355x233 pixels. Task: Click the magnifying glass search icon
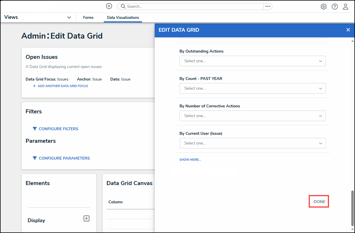pyautogui.click(x=123, y=6)
